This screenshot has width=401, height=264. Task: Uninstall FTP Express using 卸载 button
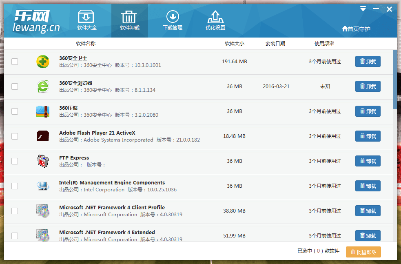[368, 161]
